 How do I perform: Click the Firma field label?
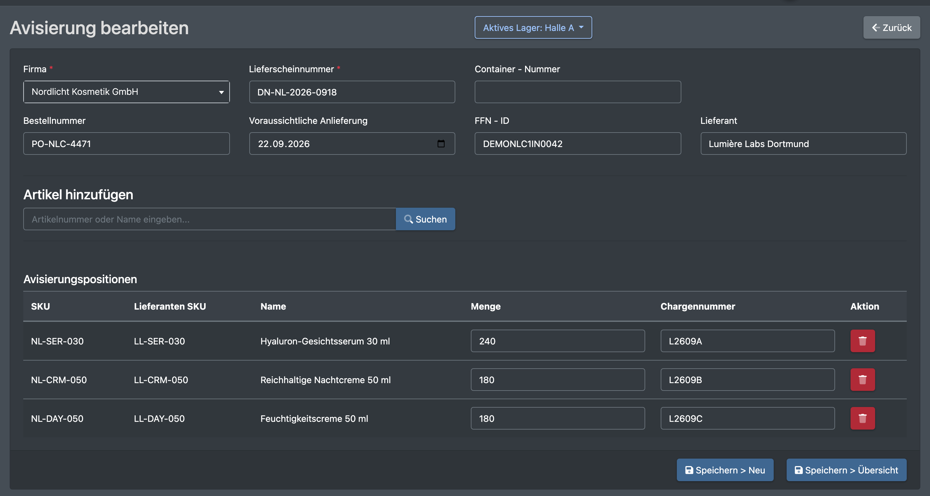tap(35, 69)
